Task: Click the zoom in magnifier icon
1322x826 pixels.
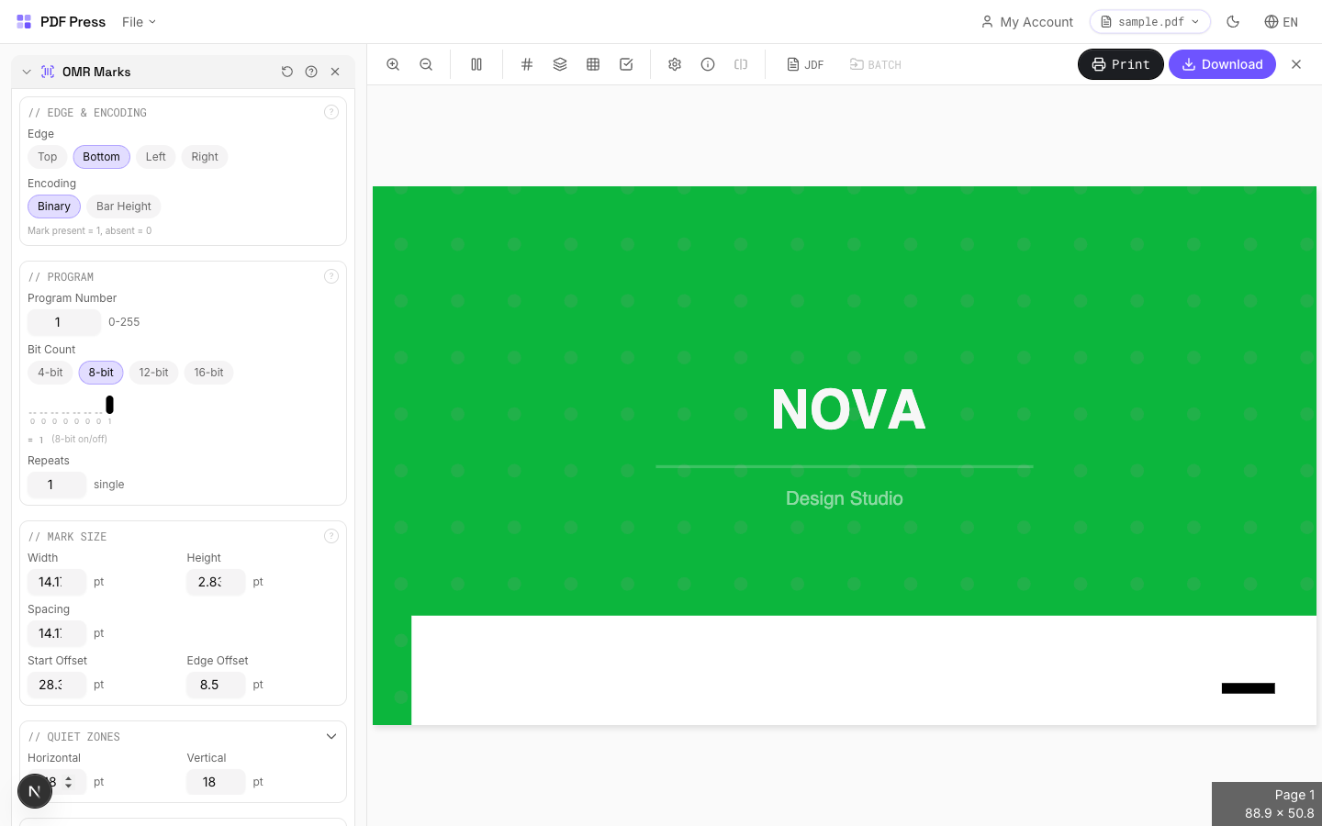Action: tap(393, 64)
